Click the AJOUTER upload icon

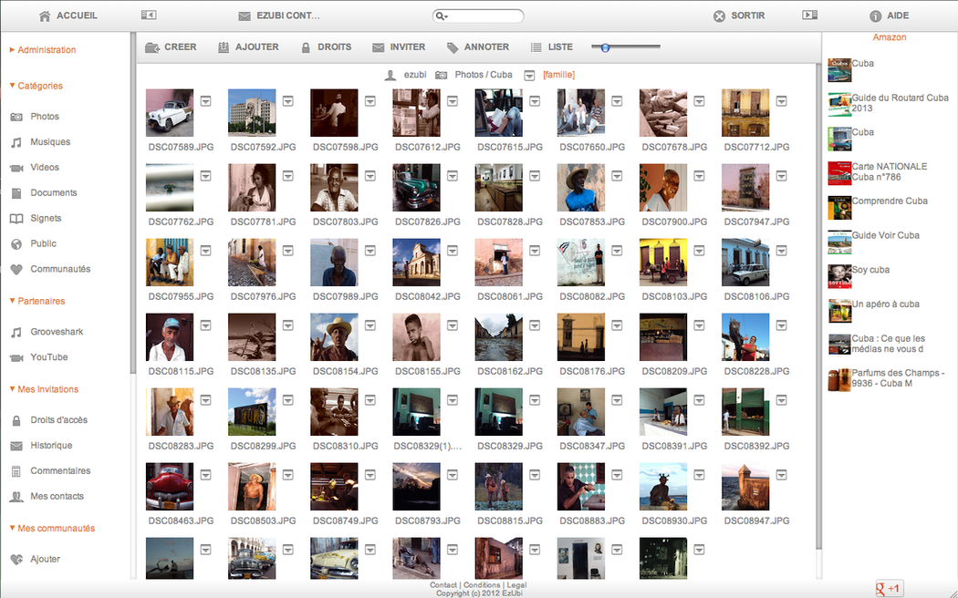(224, 47)
